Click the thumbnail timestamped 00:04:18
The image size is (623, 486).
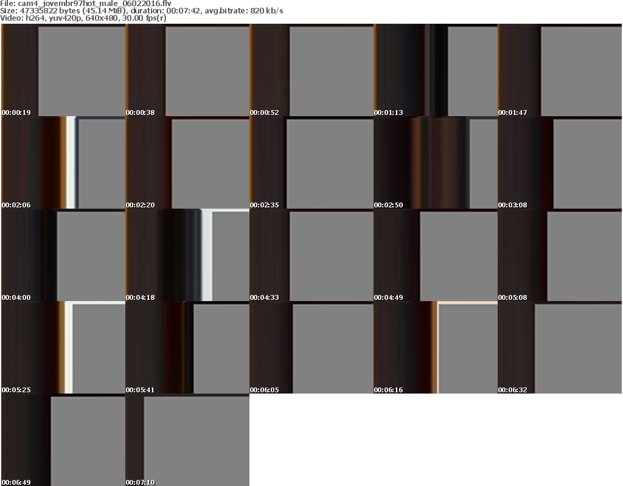187,255
